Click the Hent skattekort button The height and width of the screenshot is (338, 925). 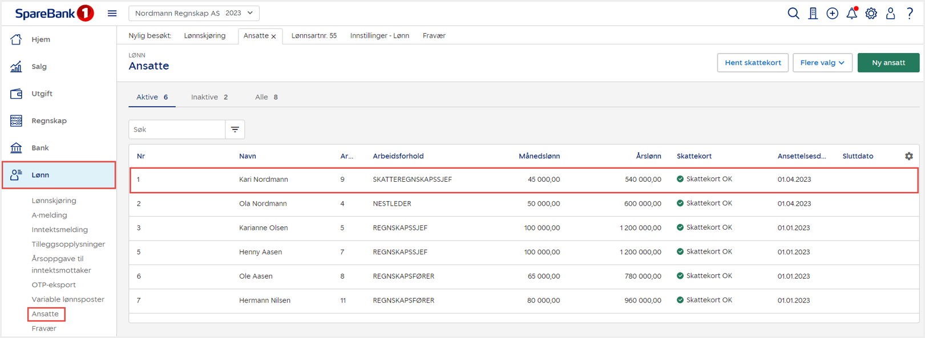(x=753, y=63)
